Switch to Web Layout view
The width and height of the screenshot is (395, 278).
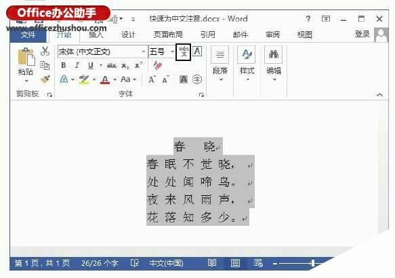[x=258, y=263]
